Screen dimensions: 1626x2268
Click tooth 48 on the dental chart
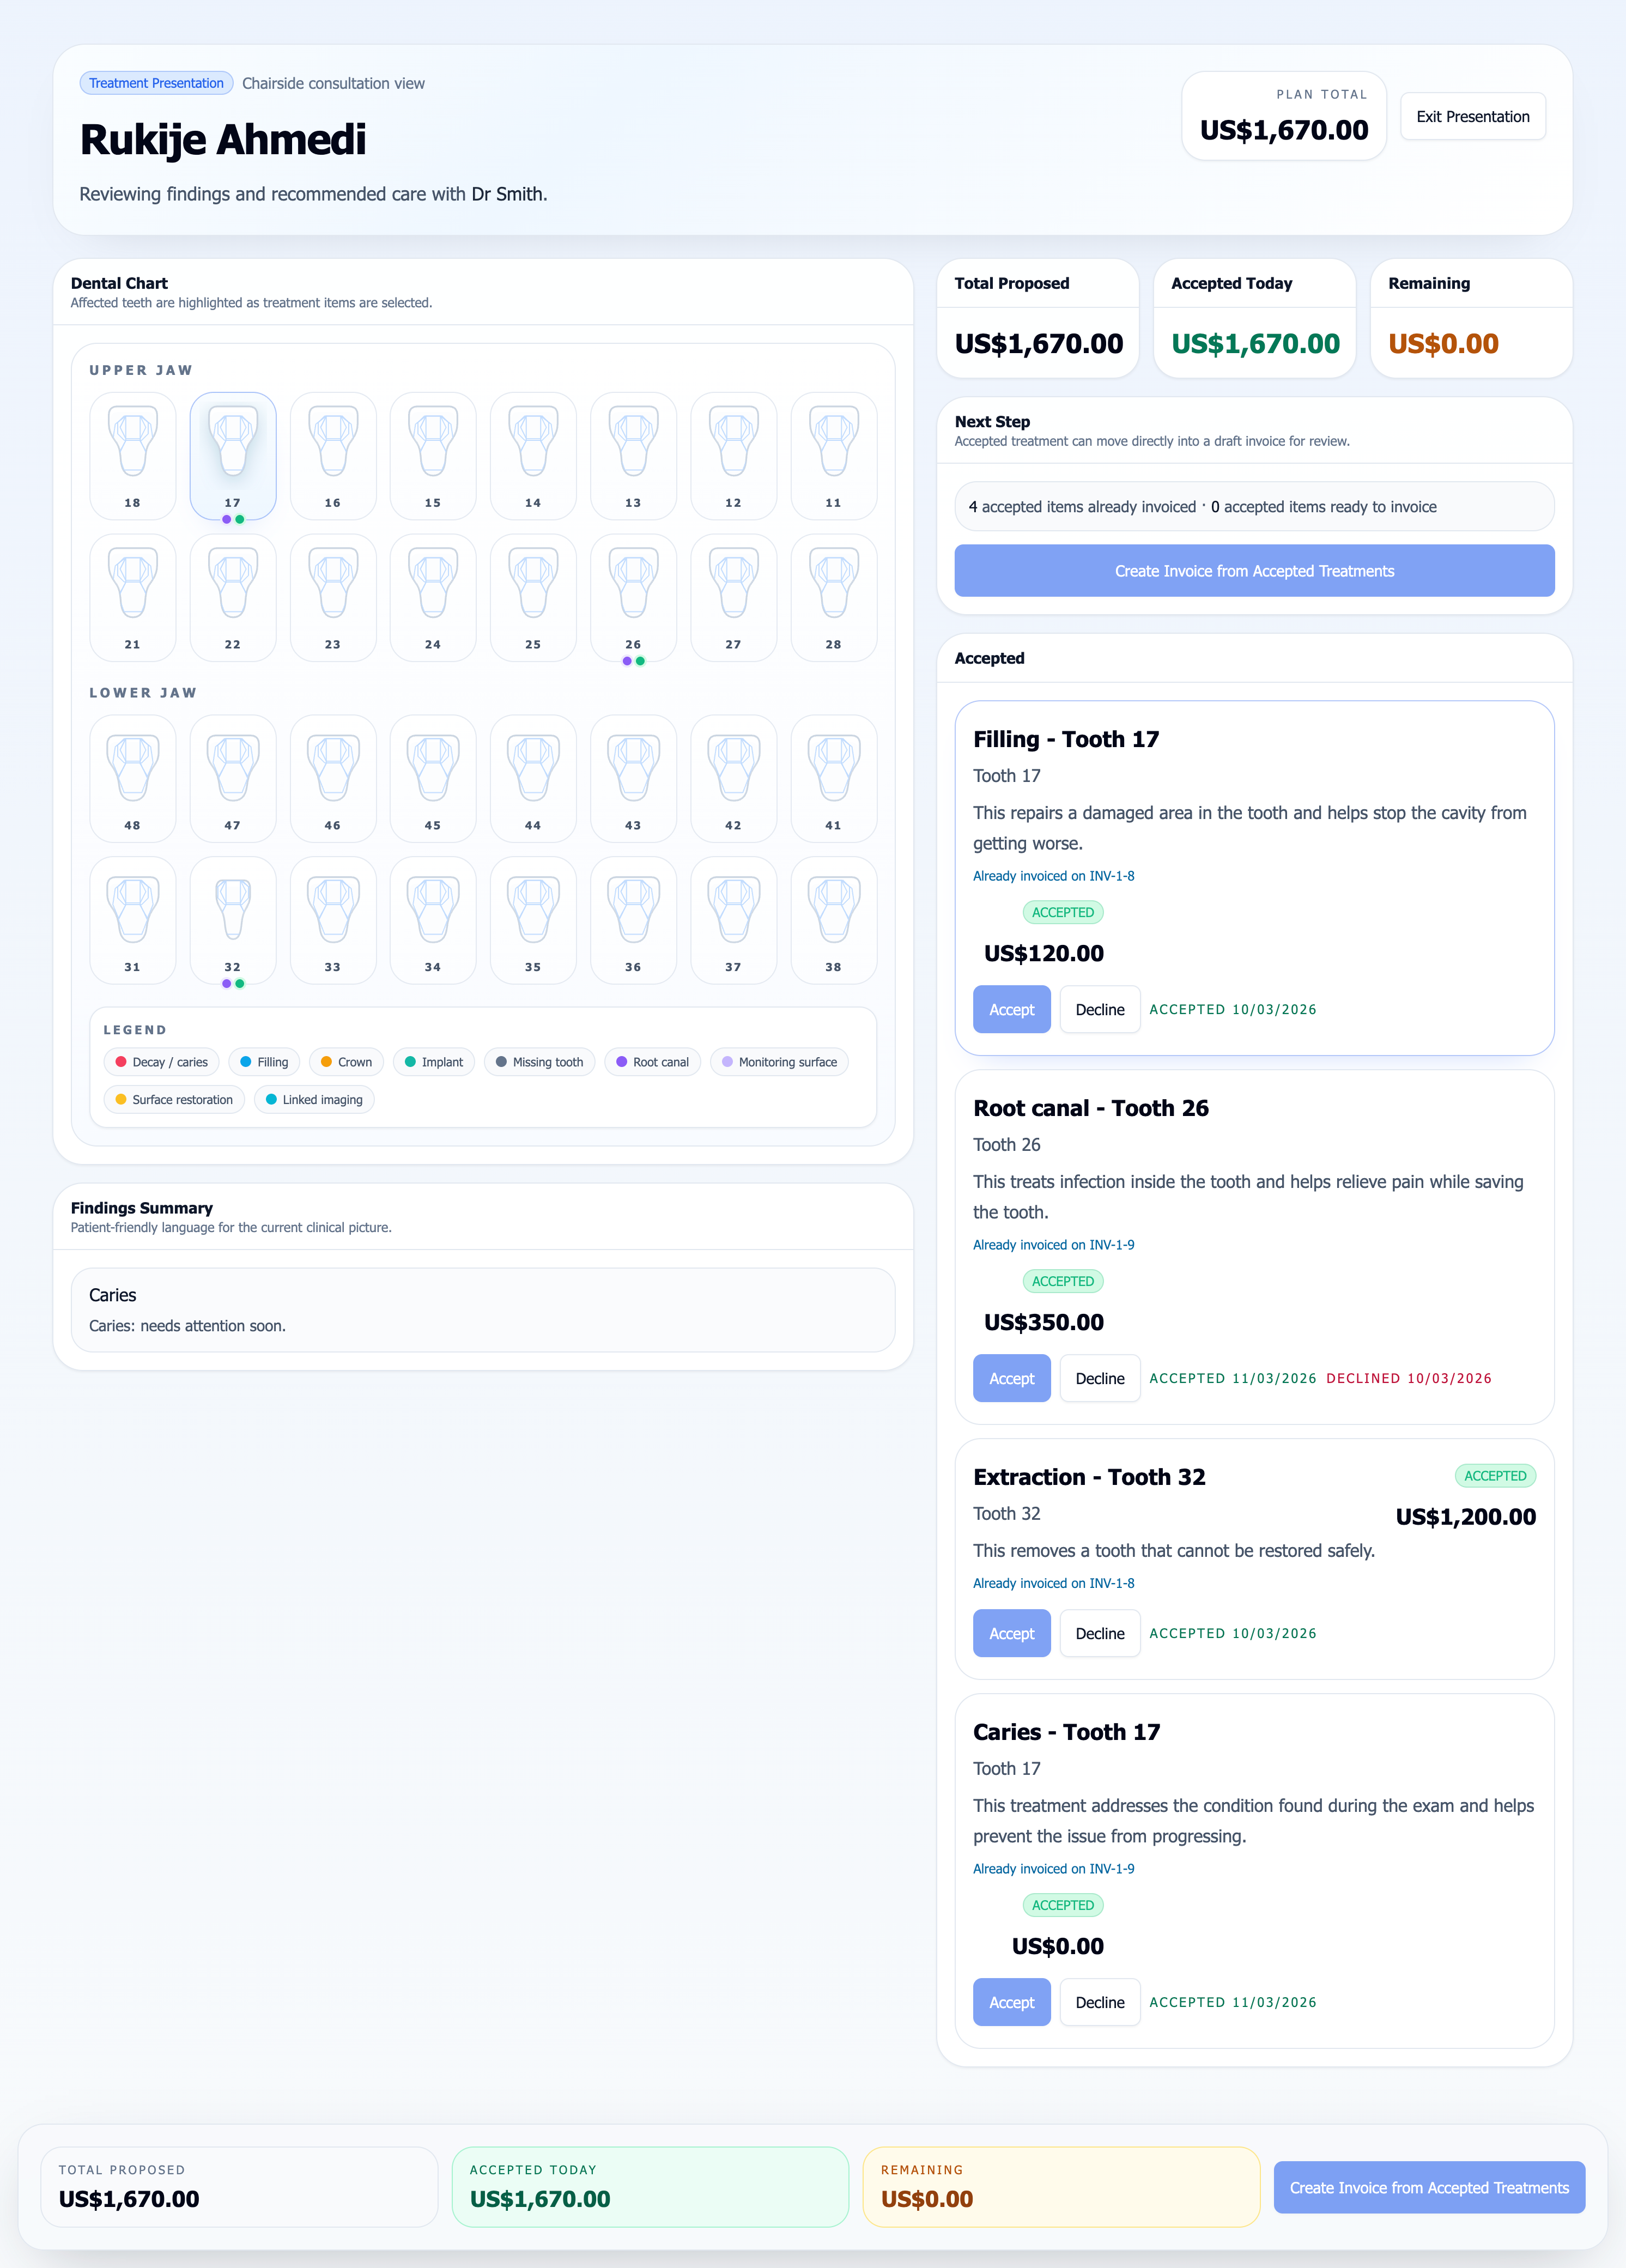click(x=132, y=778)
